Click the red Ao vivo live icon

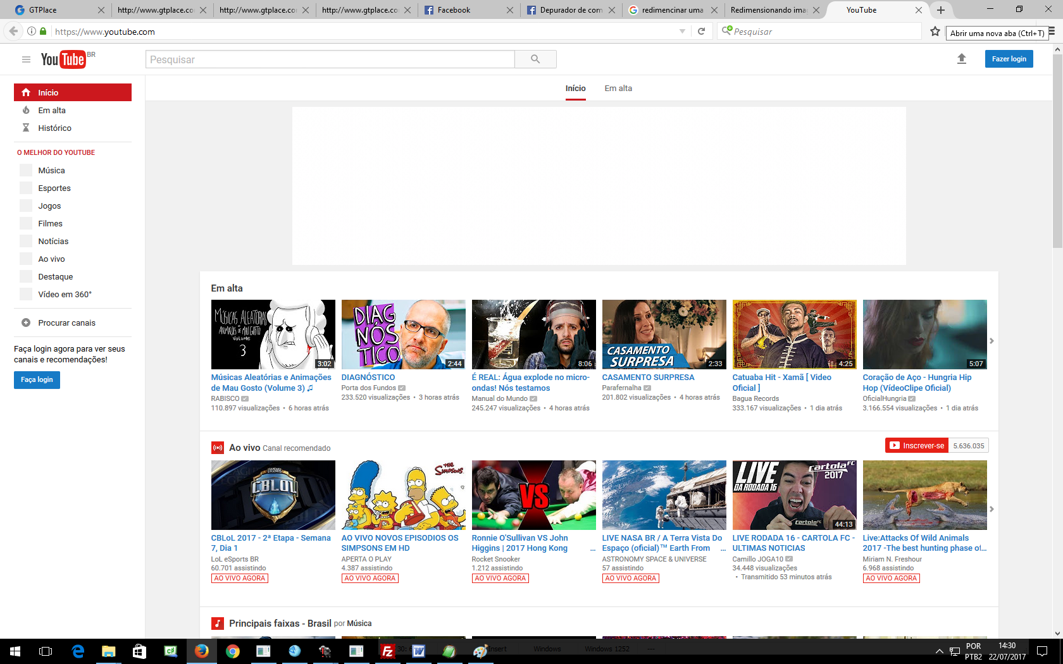218,448
